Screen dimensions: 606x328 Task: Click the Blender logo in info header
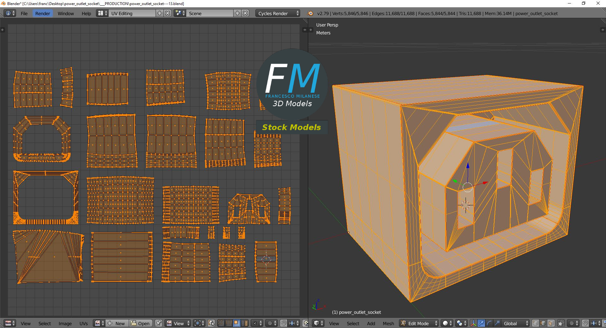coord(310,13)
